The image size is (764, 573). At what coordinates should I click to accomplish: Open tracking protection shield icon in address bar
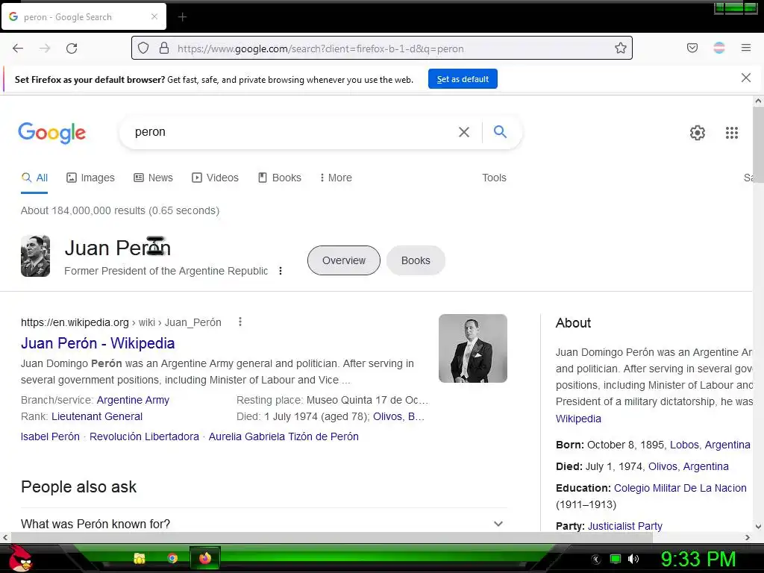tap(143, 48)
